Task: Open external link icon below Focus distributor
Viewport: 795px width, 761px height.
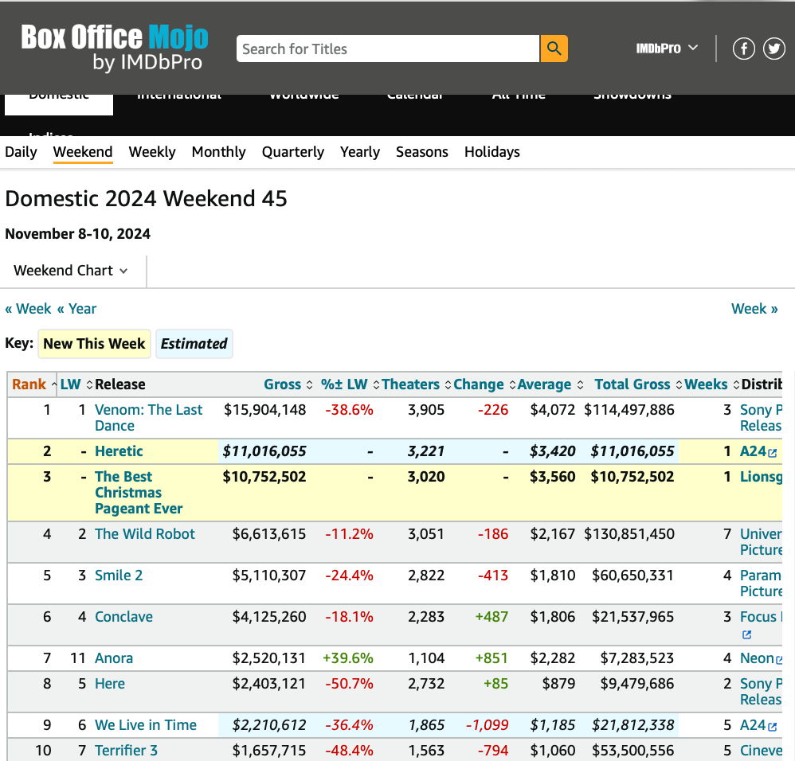Action: point(746,634)
